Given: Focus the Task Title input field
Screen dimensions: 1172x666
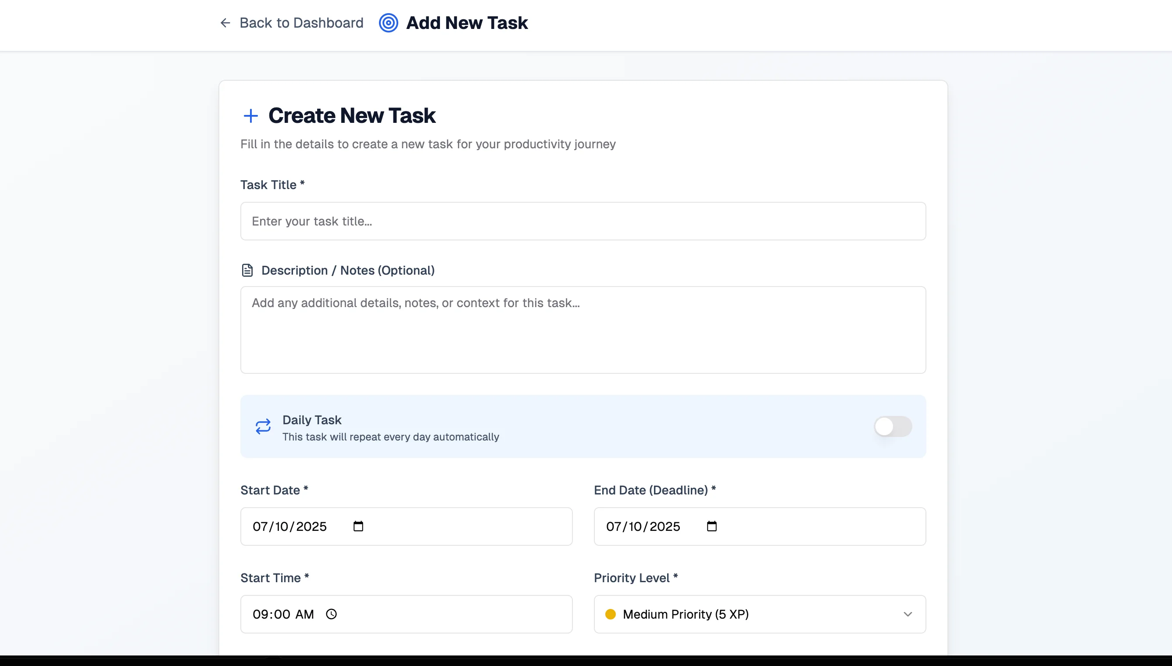Looking at the screenshot, I should (583, 221).
